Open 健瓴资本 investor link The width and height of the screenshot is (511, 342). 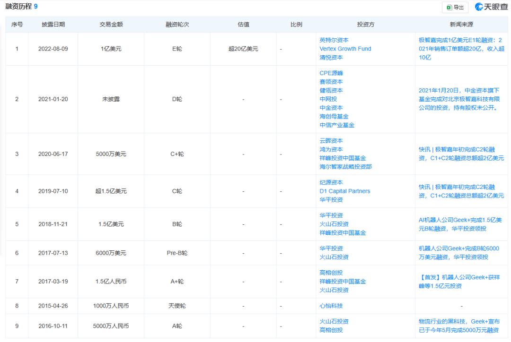click(331, 91)
